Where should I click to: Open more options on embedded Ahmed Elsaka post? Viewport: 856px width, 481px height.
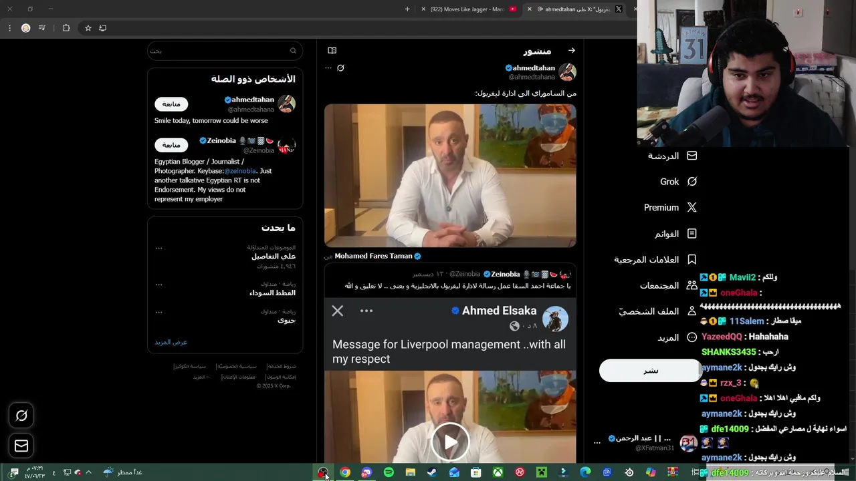[x=366, y=311]
